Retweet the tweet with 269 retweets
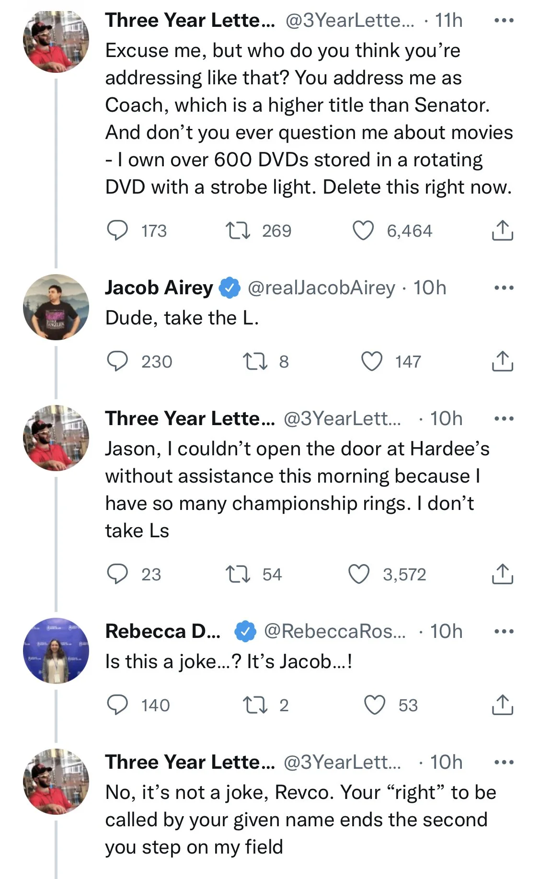The height and width of the screenshot is (879, 539). click(238, 231)
